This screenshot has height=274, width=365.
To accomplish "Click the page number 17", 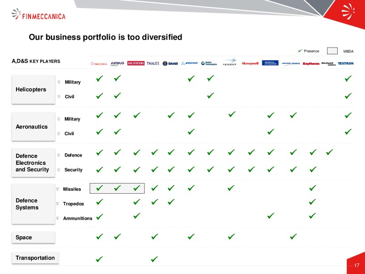I will 357,265.
